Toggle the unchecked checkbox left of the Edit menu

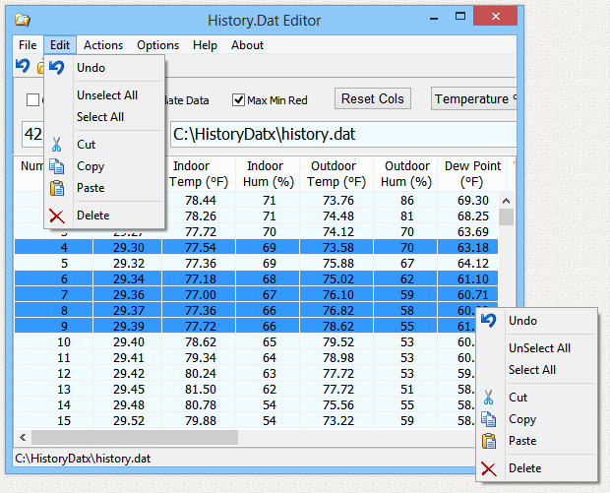click(x=32, y=99)
